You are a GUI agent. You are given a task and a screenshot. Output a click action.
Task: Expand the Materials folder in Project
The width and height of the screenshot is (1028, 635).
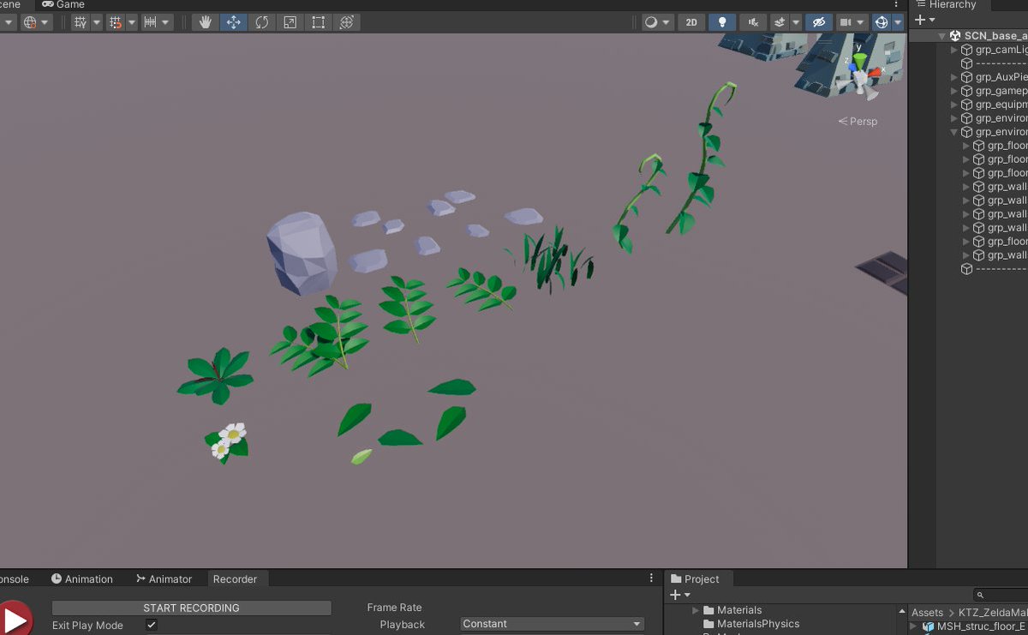click(696, 610)
